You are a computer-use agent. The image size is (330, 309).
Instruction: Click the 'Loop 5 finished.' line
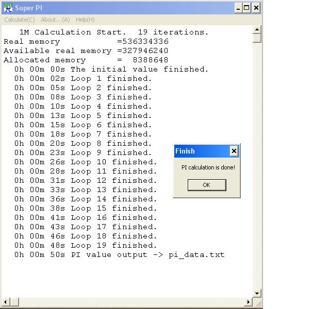[x=83, y=115]
